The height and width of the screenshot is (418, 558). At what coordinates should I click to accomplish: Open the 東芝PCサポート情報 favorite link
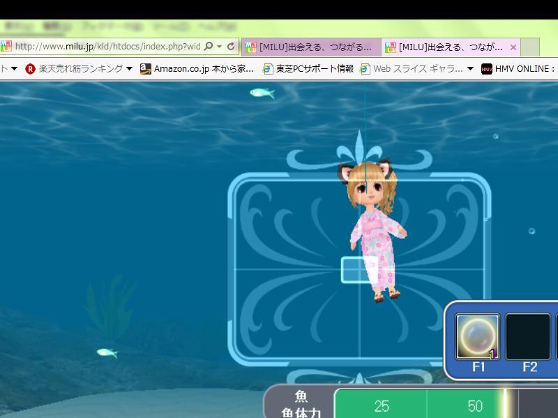pos(308,68)
